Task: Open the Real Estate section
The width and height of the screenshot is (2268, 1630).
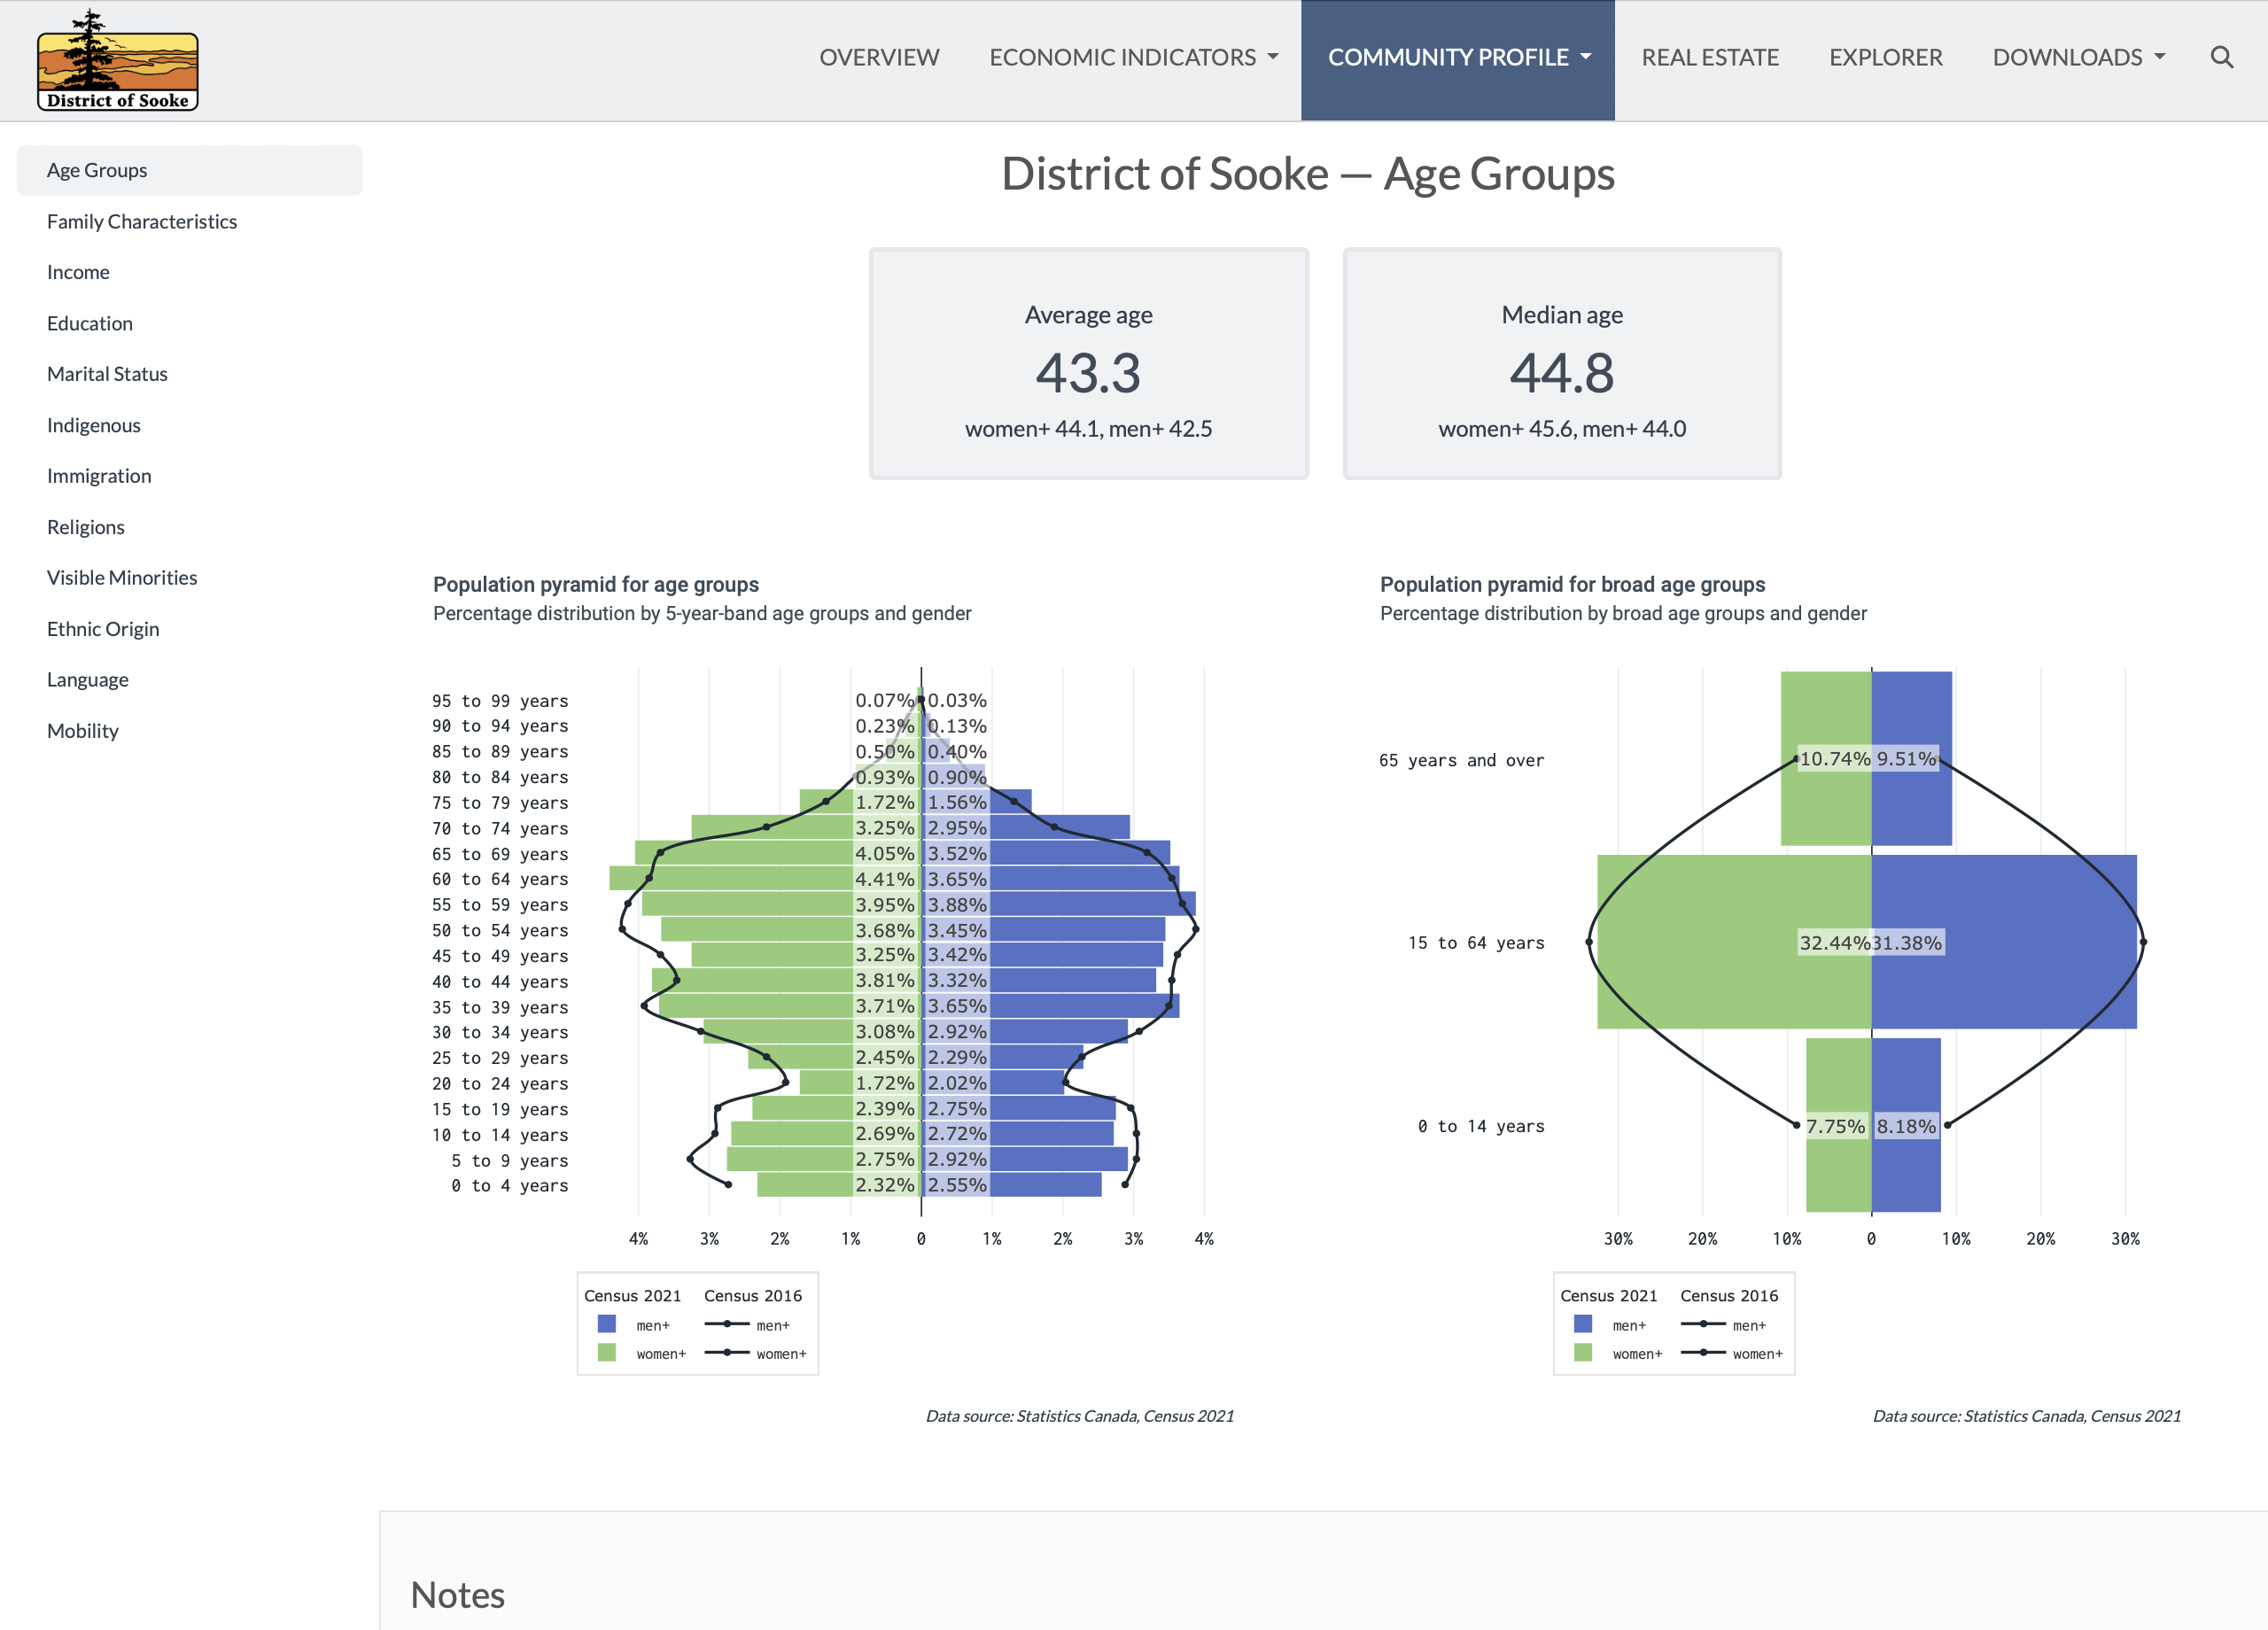Action: coord(1709,57)
